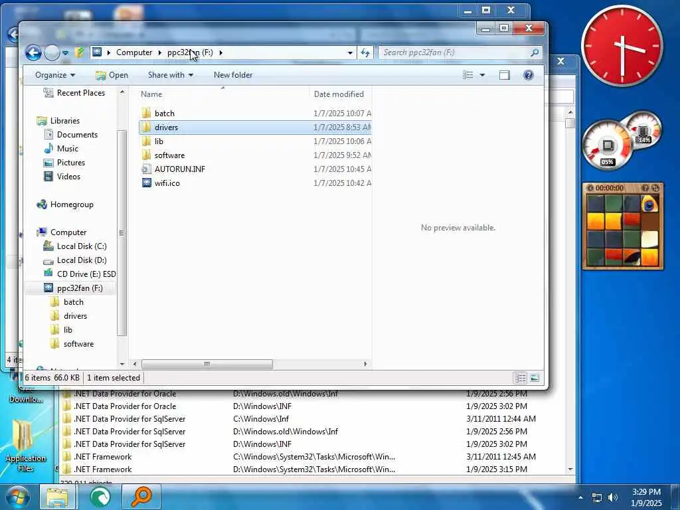Select Computer in the address breadcrumb
680x510 pixels.
click(x=134, y=52)
